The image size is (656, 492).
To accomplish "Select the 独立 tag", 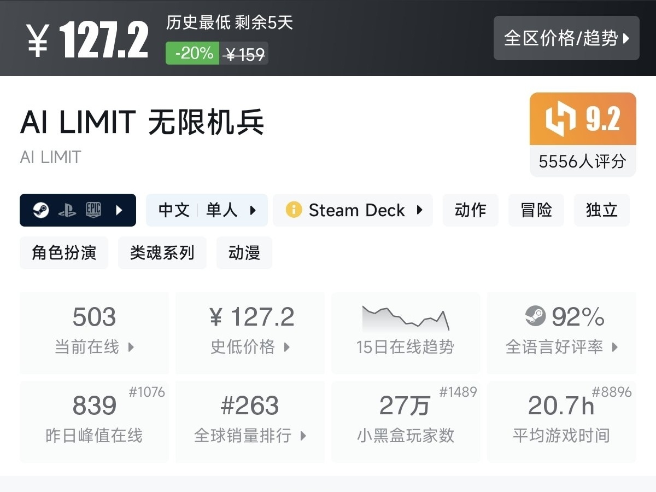I will click(602, 210).
